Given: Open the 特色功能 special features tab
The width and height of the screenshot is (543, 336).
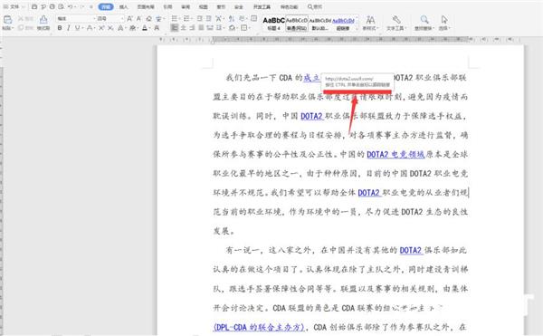Looking at the screenshot, I should point(290,7).
